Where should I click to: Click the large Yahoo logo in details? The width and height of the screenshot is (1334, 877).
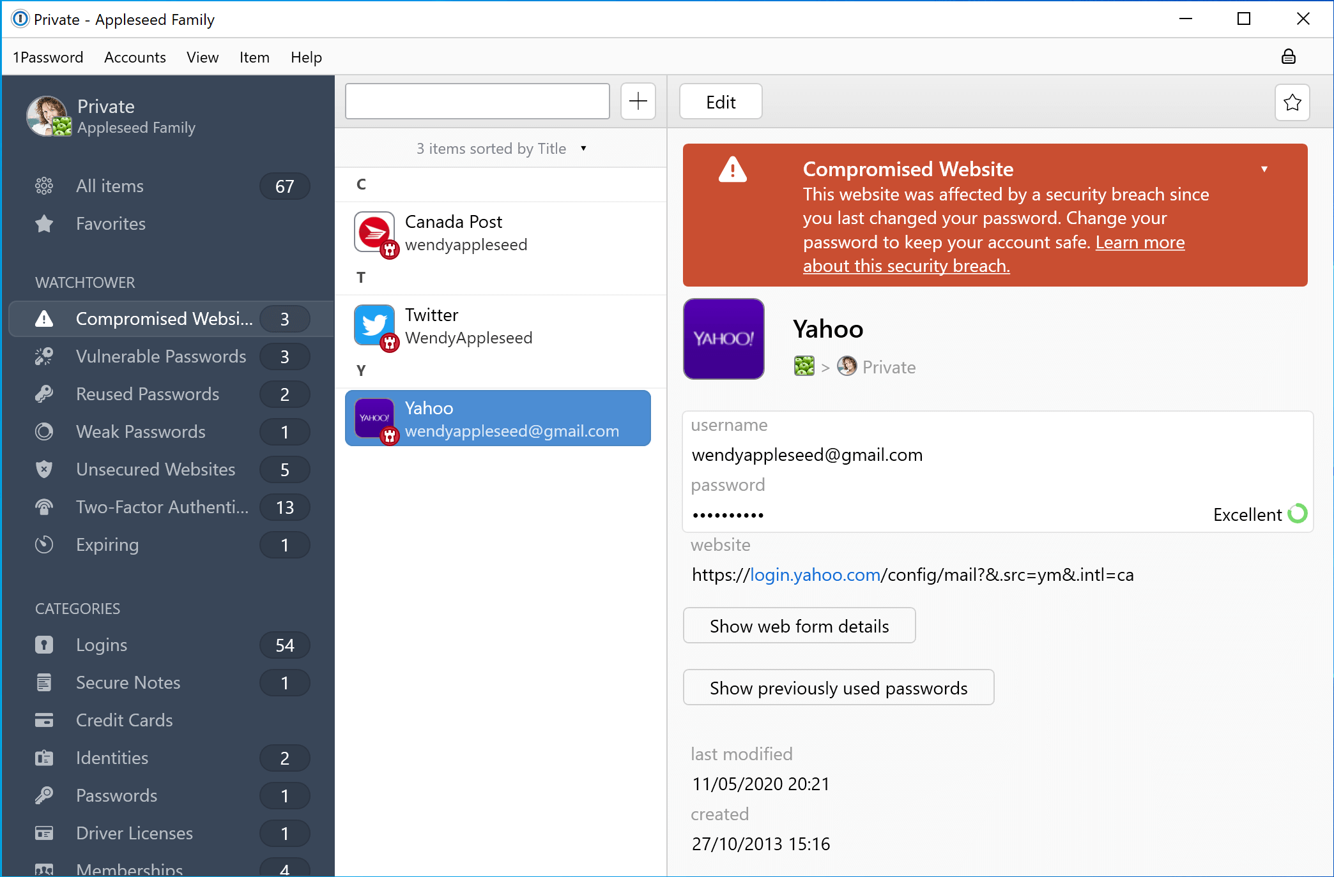click(x=724, y=339)
